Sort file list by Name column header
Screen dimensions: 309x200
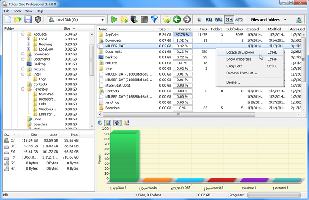pyautogui.click(x=125, y=29)
